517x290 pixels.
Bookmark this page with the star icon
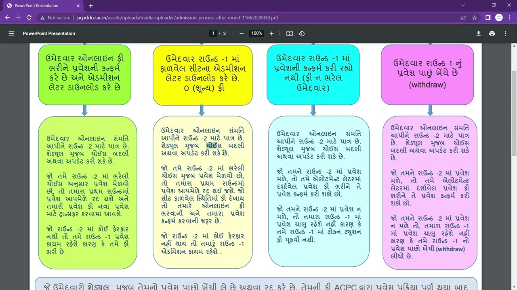(475, 18)
